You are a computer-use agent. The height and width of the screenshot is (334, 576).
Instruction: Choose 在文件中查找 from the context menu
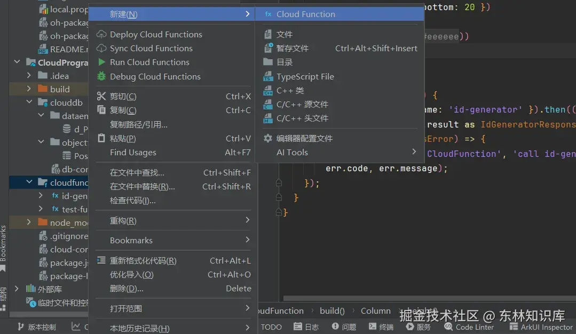coord(172,172)
